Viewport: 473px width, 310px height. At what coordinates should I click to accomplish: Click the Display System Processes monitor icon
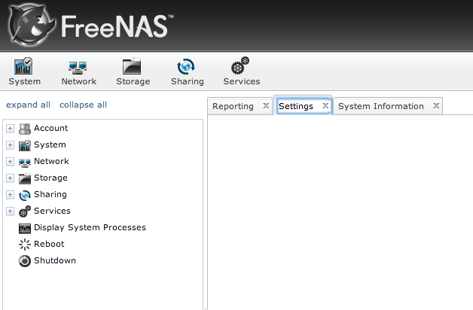pos(25,228)
